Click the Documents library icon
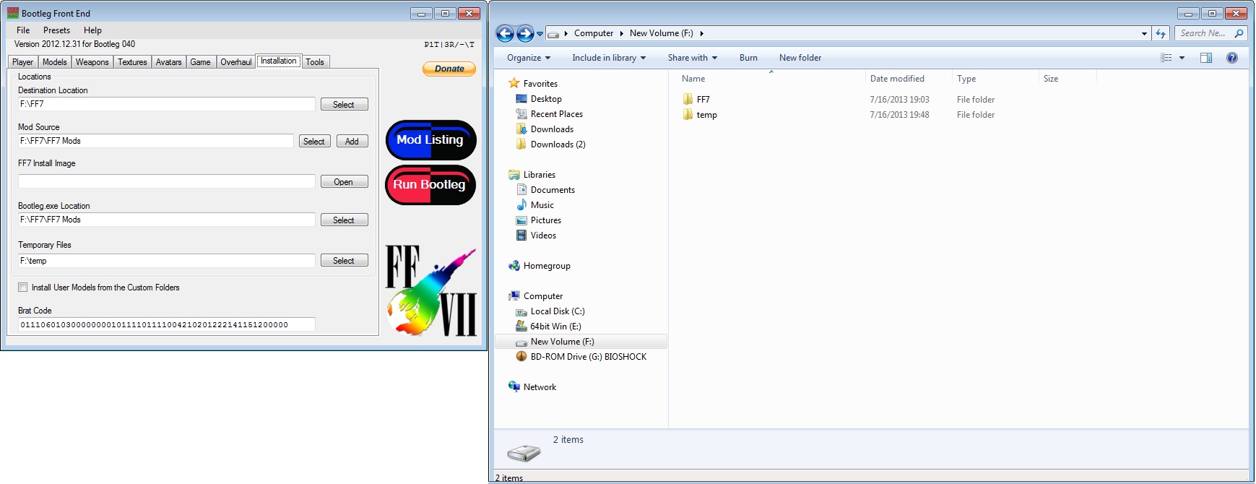Screen dimensions: 1256x484 click(521, 189)
